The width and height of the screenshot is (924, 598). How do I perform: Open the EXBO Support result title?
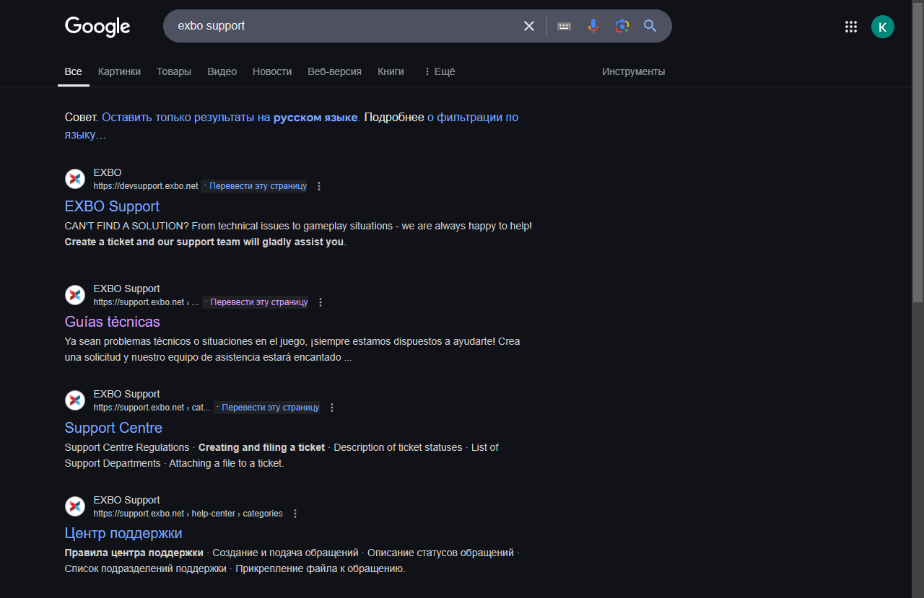[112, 206]
